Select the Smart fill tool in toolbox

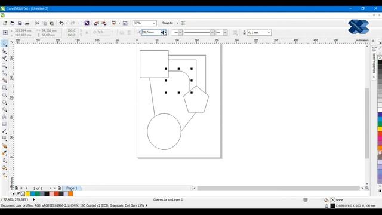click(4, 80)
